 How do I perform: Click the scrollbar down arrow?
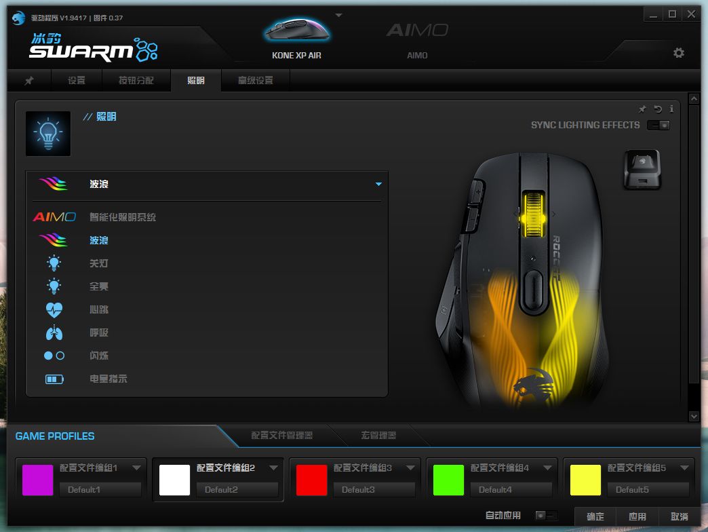click(694, 417)
